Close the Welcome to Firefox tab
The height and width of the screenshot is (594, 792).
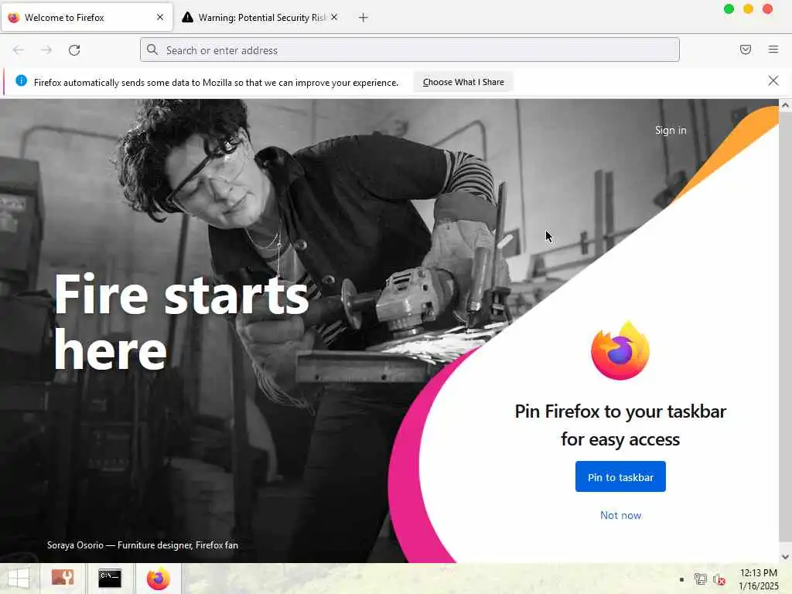[x=160, y=18]
